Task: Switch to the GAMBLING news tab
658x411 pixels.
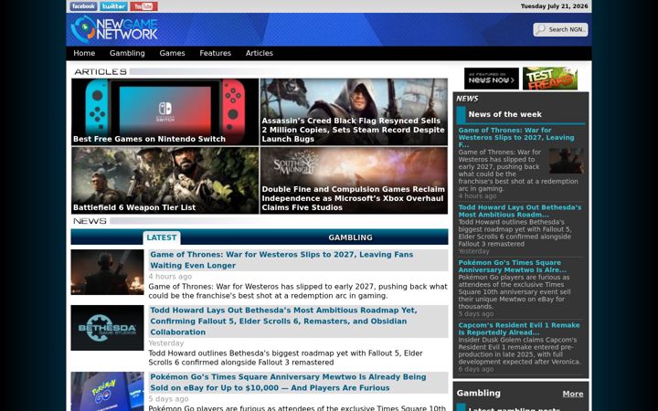Action: point(350,237)
